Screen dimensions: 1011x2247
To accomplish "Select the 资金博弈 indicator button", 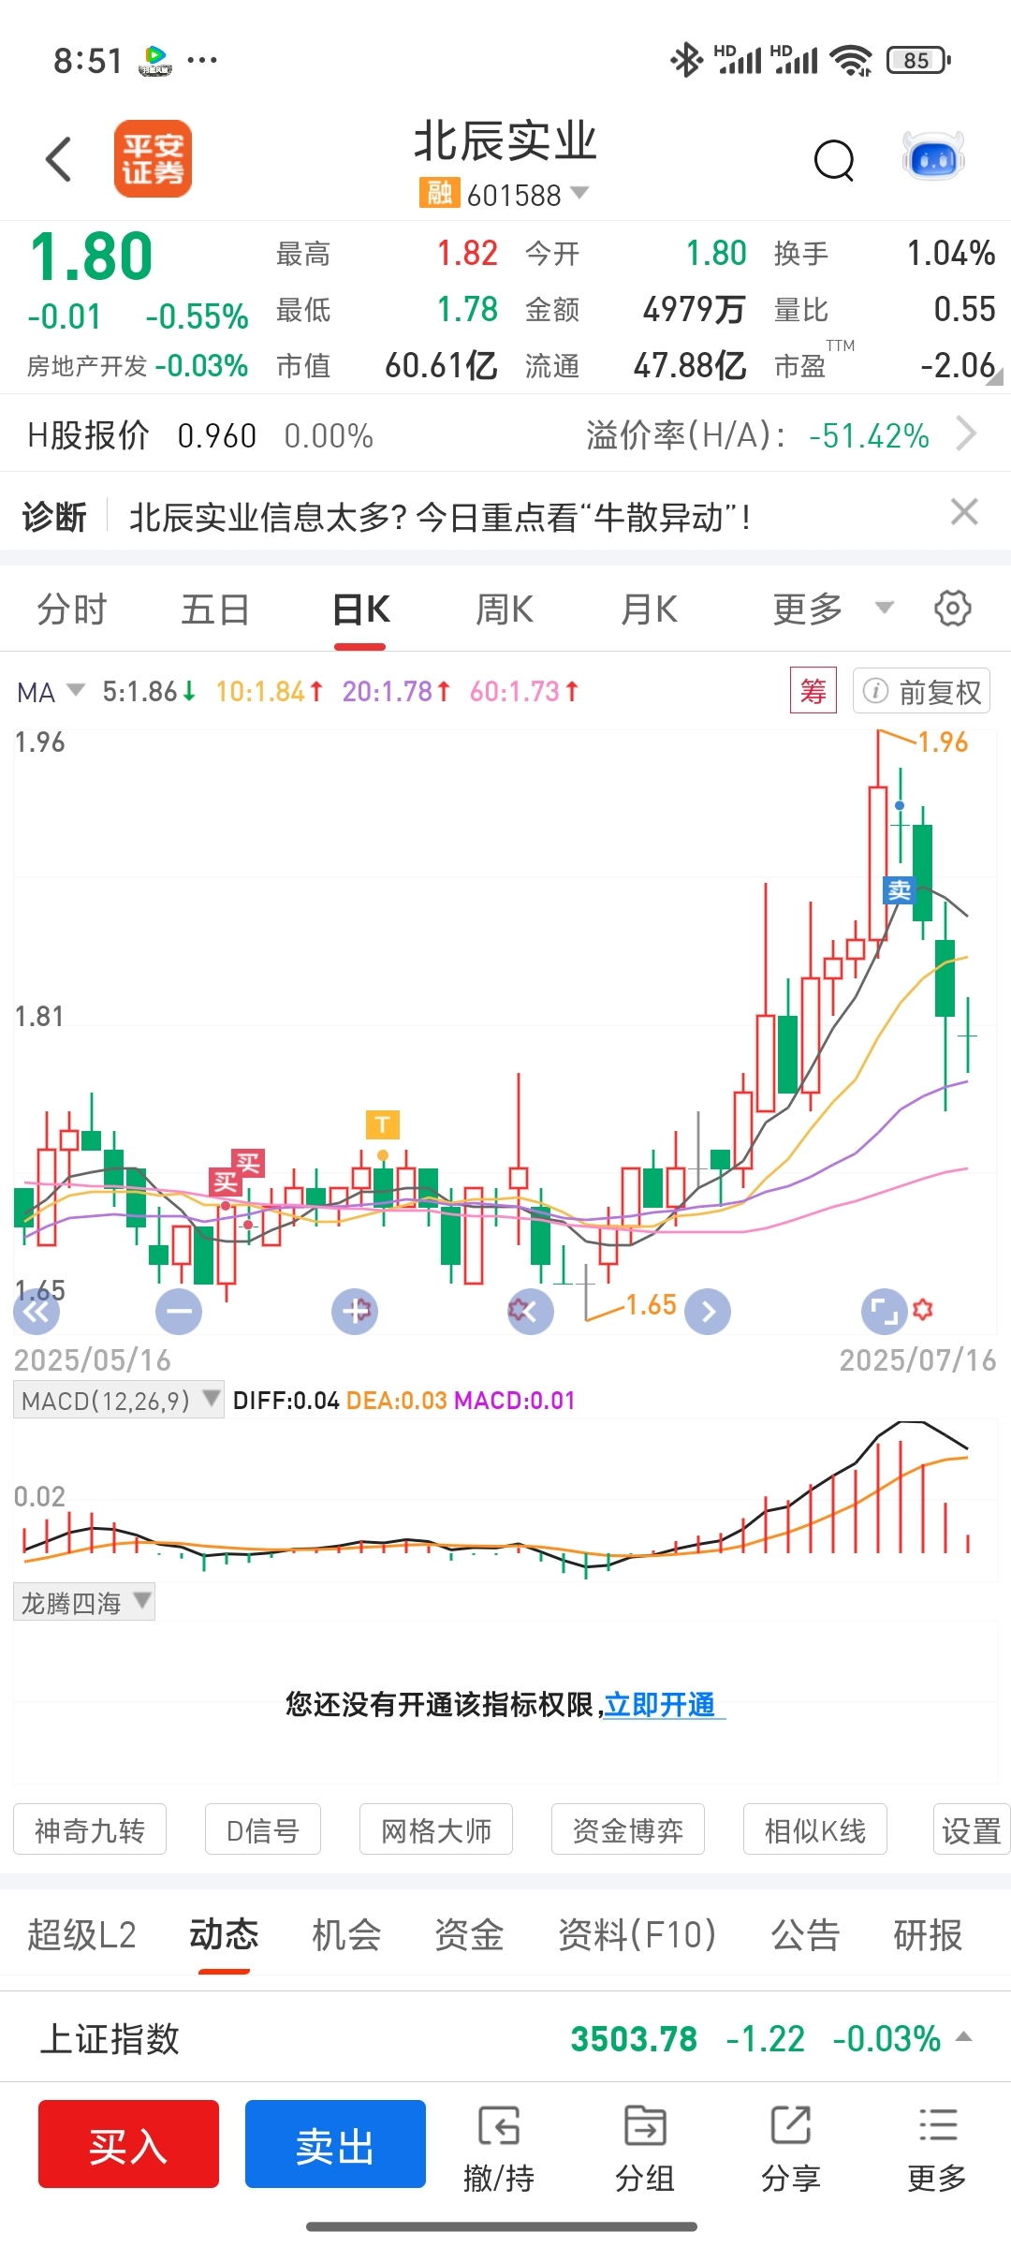I will [628, 1829].
